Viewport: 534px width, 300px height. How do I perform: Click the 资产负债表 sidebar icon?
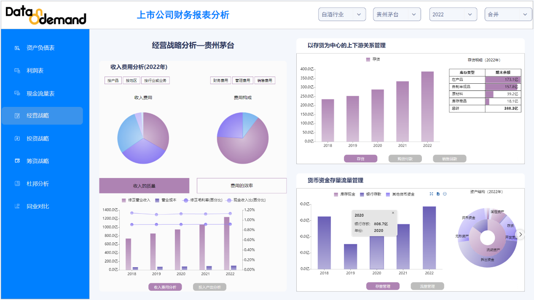pyautogui.click(x=17, y=48)
